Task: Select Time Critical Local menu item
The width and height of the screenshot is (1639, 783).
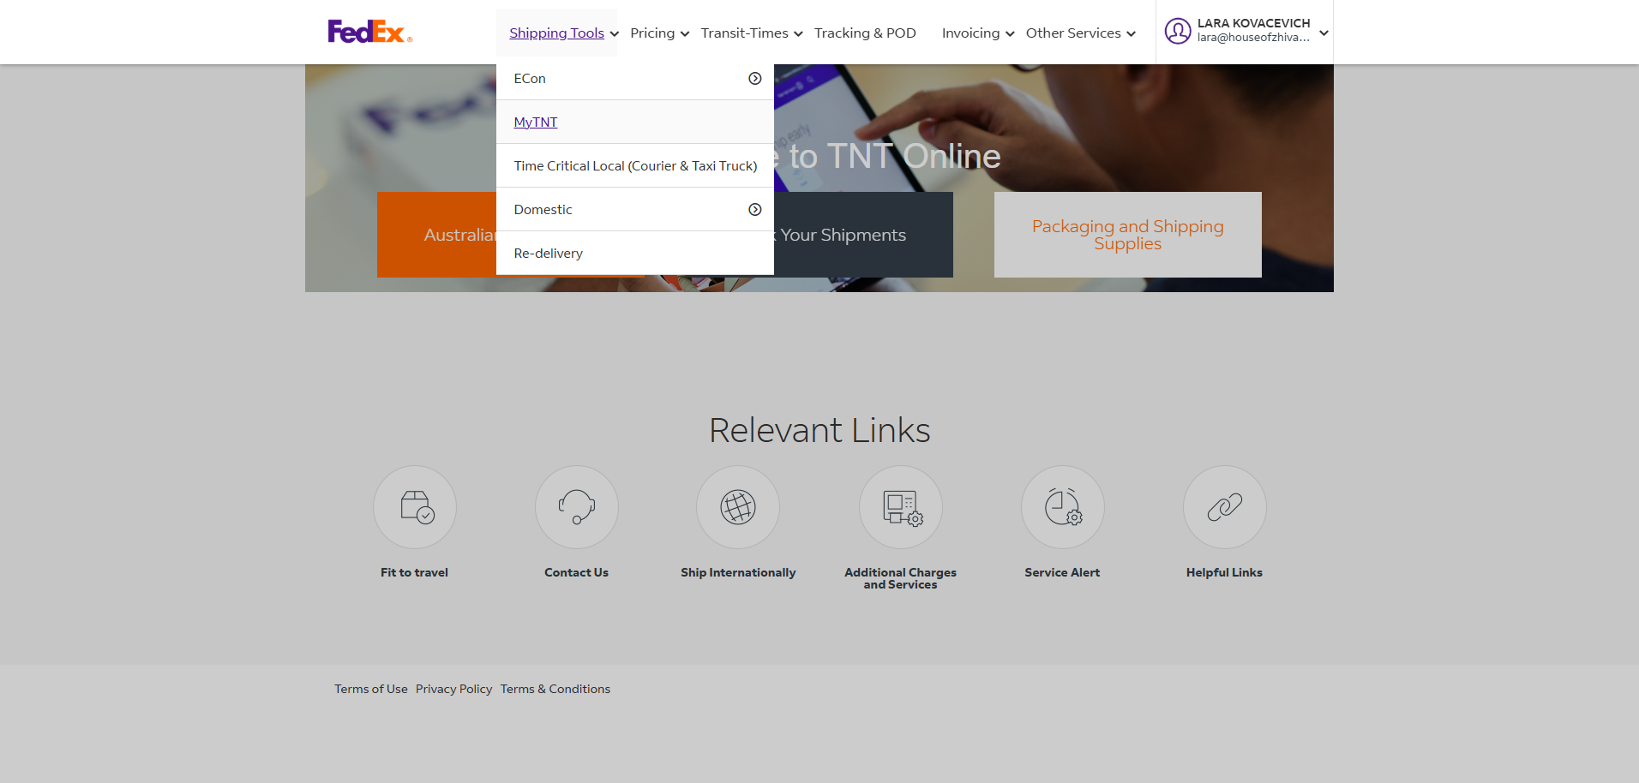Action: click(x=635, y=166)
